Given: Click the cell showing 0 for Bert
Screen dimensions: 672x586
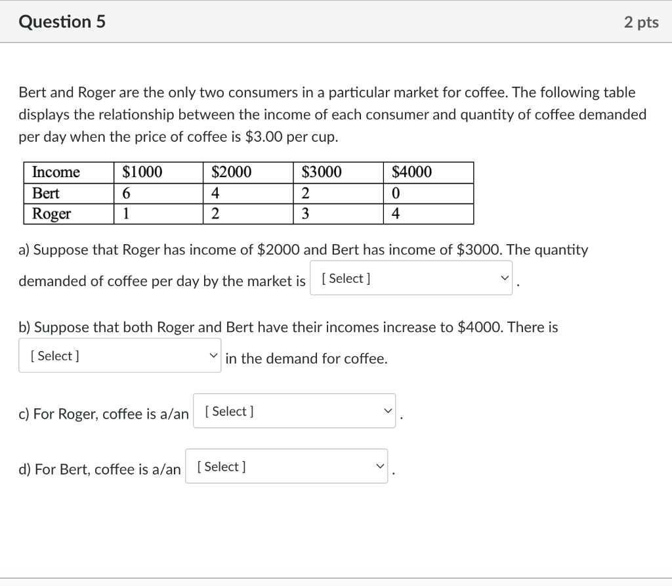Looking at the screenshot, I should 397,193.
